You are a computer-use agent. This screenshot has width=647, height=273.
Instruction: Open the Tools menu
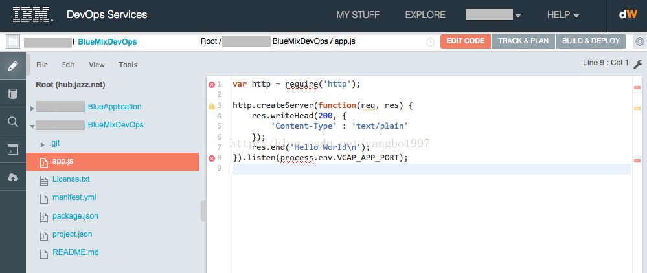128,65
